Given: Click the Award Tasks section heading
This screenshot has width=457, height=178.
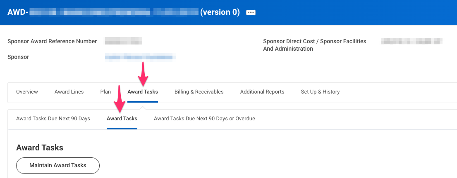Looking at the screenshot, I should (x=40, y=148).
